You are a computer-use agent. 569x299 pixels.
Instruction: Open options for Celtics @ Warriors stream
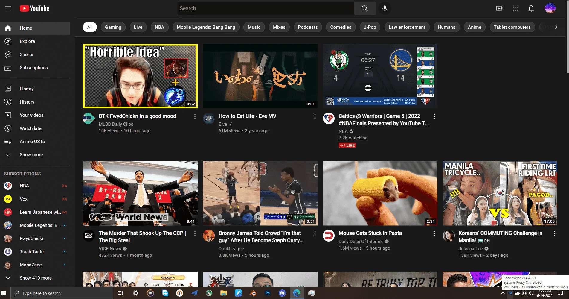coord(435,116)
